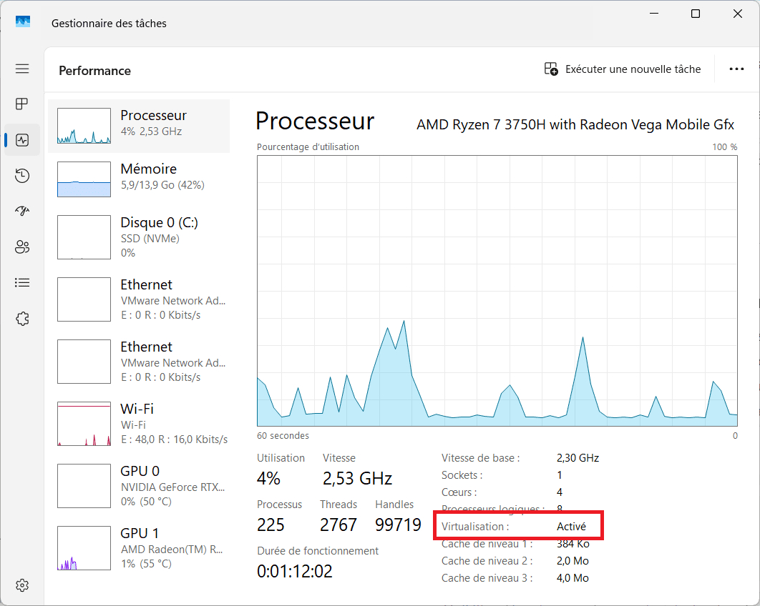This screenshot has width=760, height=606.
Task: Select the Performance page icon
Action: [22, 140]
